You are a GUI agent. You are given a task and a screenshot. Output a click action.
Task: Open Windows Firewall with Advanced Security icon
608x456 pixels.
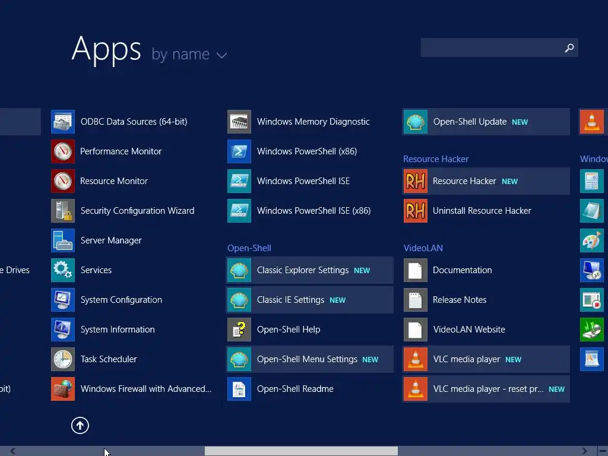(63, 389)
